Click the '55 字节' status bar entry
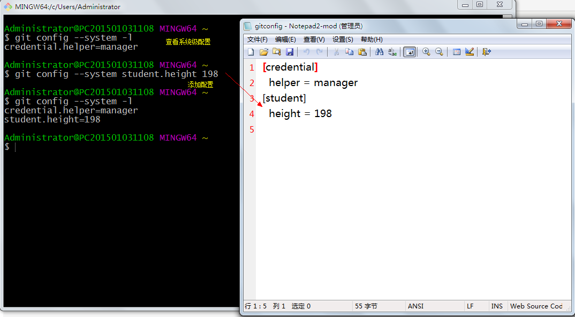 (366, 306)
